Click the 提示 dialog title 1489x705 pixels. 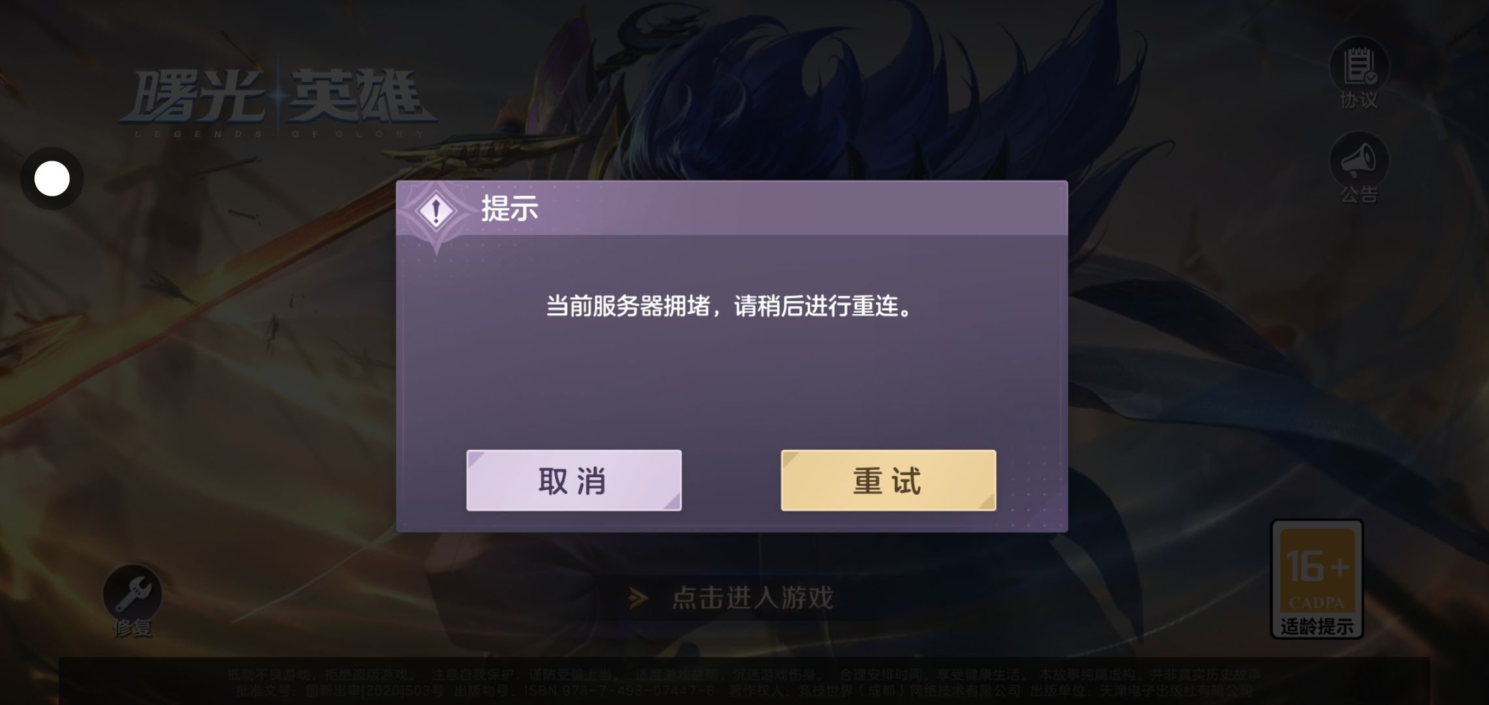click(x=509, y=208)
